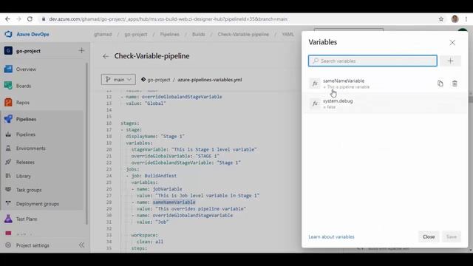Click YAML in the breadcrumb

(287, 35)
